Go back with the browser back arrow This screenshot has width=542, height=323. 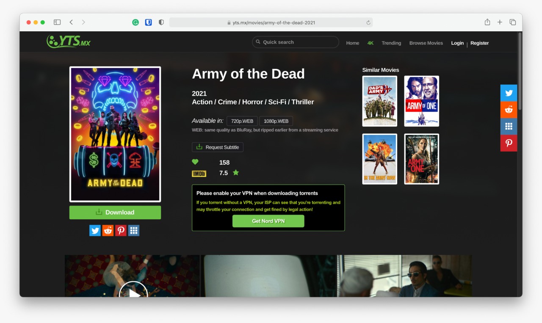tap(71, 22)
